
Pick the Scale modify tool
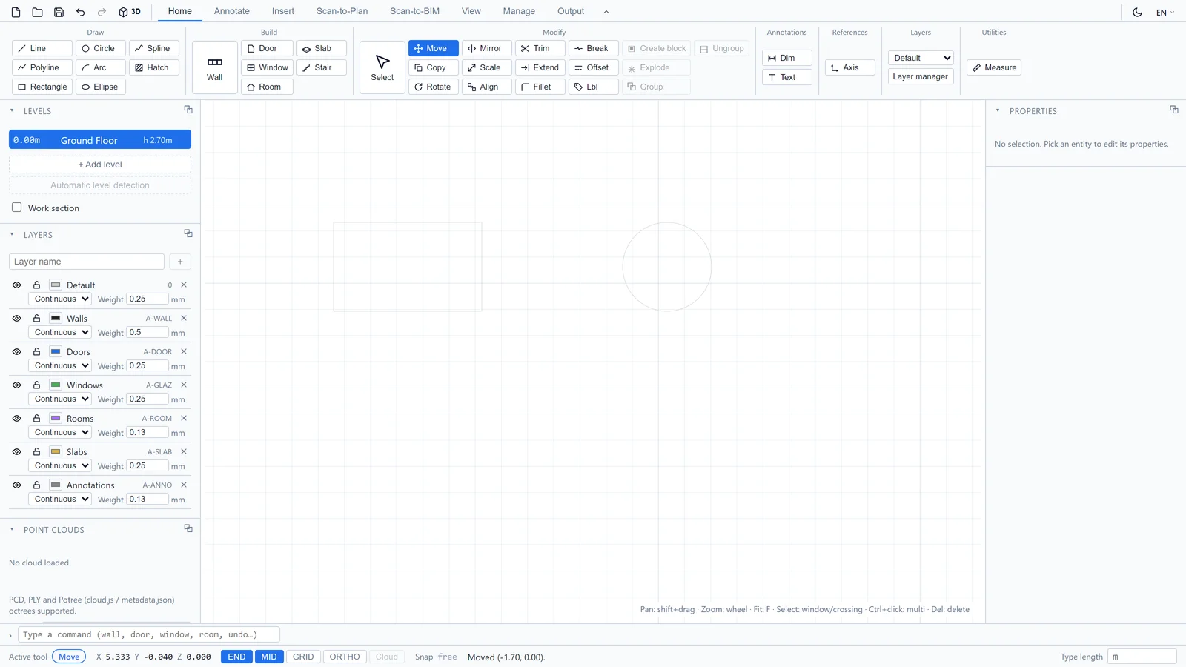(486, 67)
